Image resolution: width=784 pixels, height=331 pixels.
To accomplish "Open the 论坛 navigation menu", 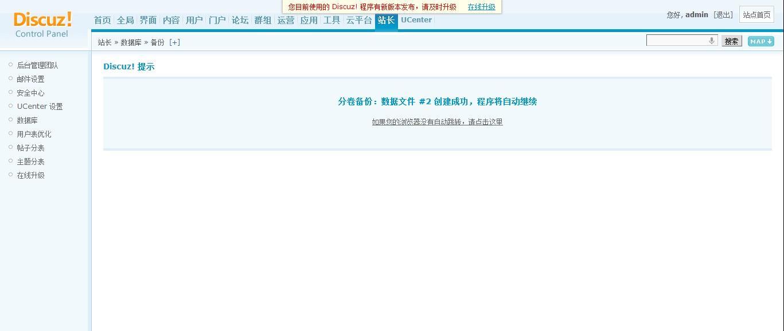I will pos(240,19).
